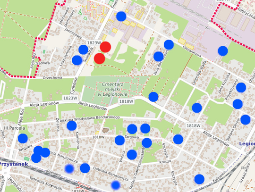Click the 1818W road badge near cemetery

[126, 101]
